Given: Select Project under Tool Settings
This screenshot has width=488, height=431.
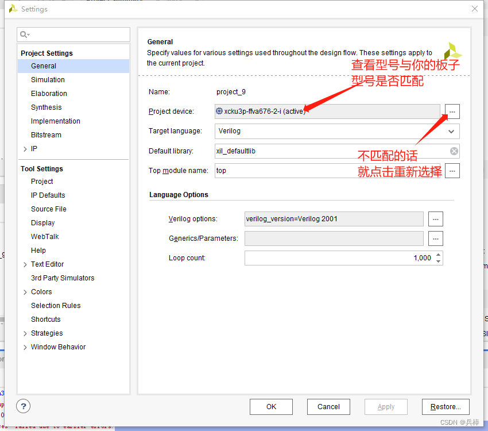Looking at the screenshot, I should pyautogui.click(x=42, y=182).
